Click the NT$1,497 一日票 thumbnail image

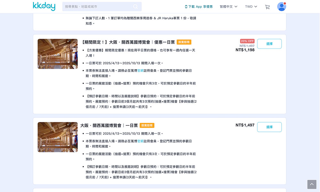58,137
